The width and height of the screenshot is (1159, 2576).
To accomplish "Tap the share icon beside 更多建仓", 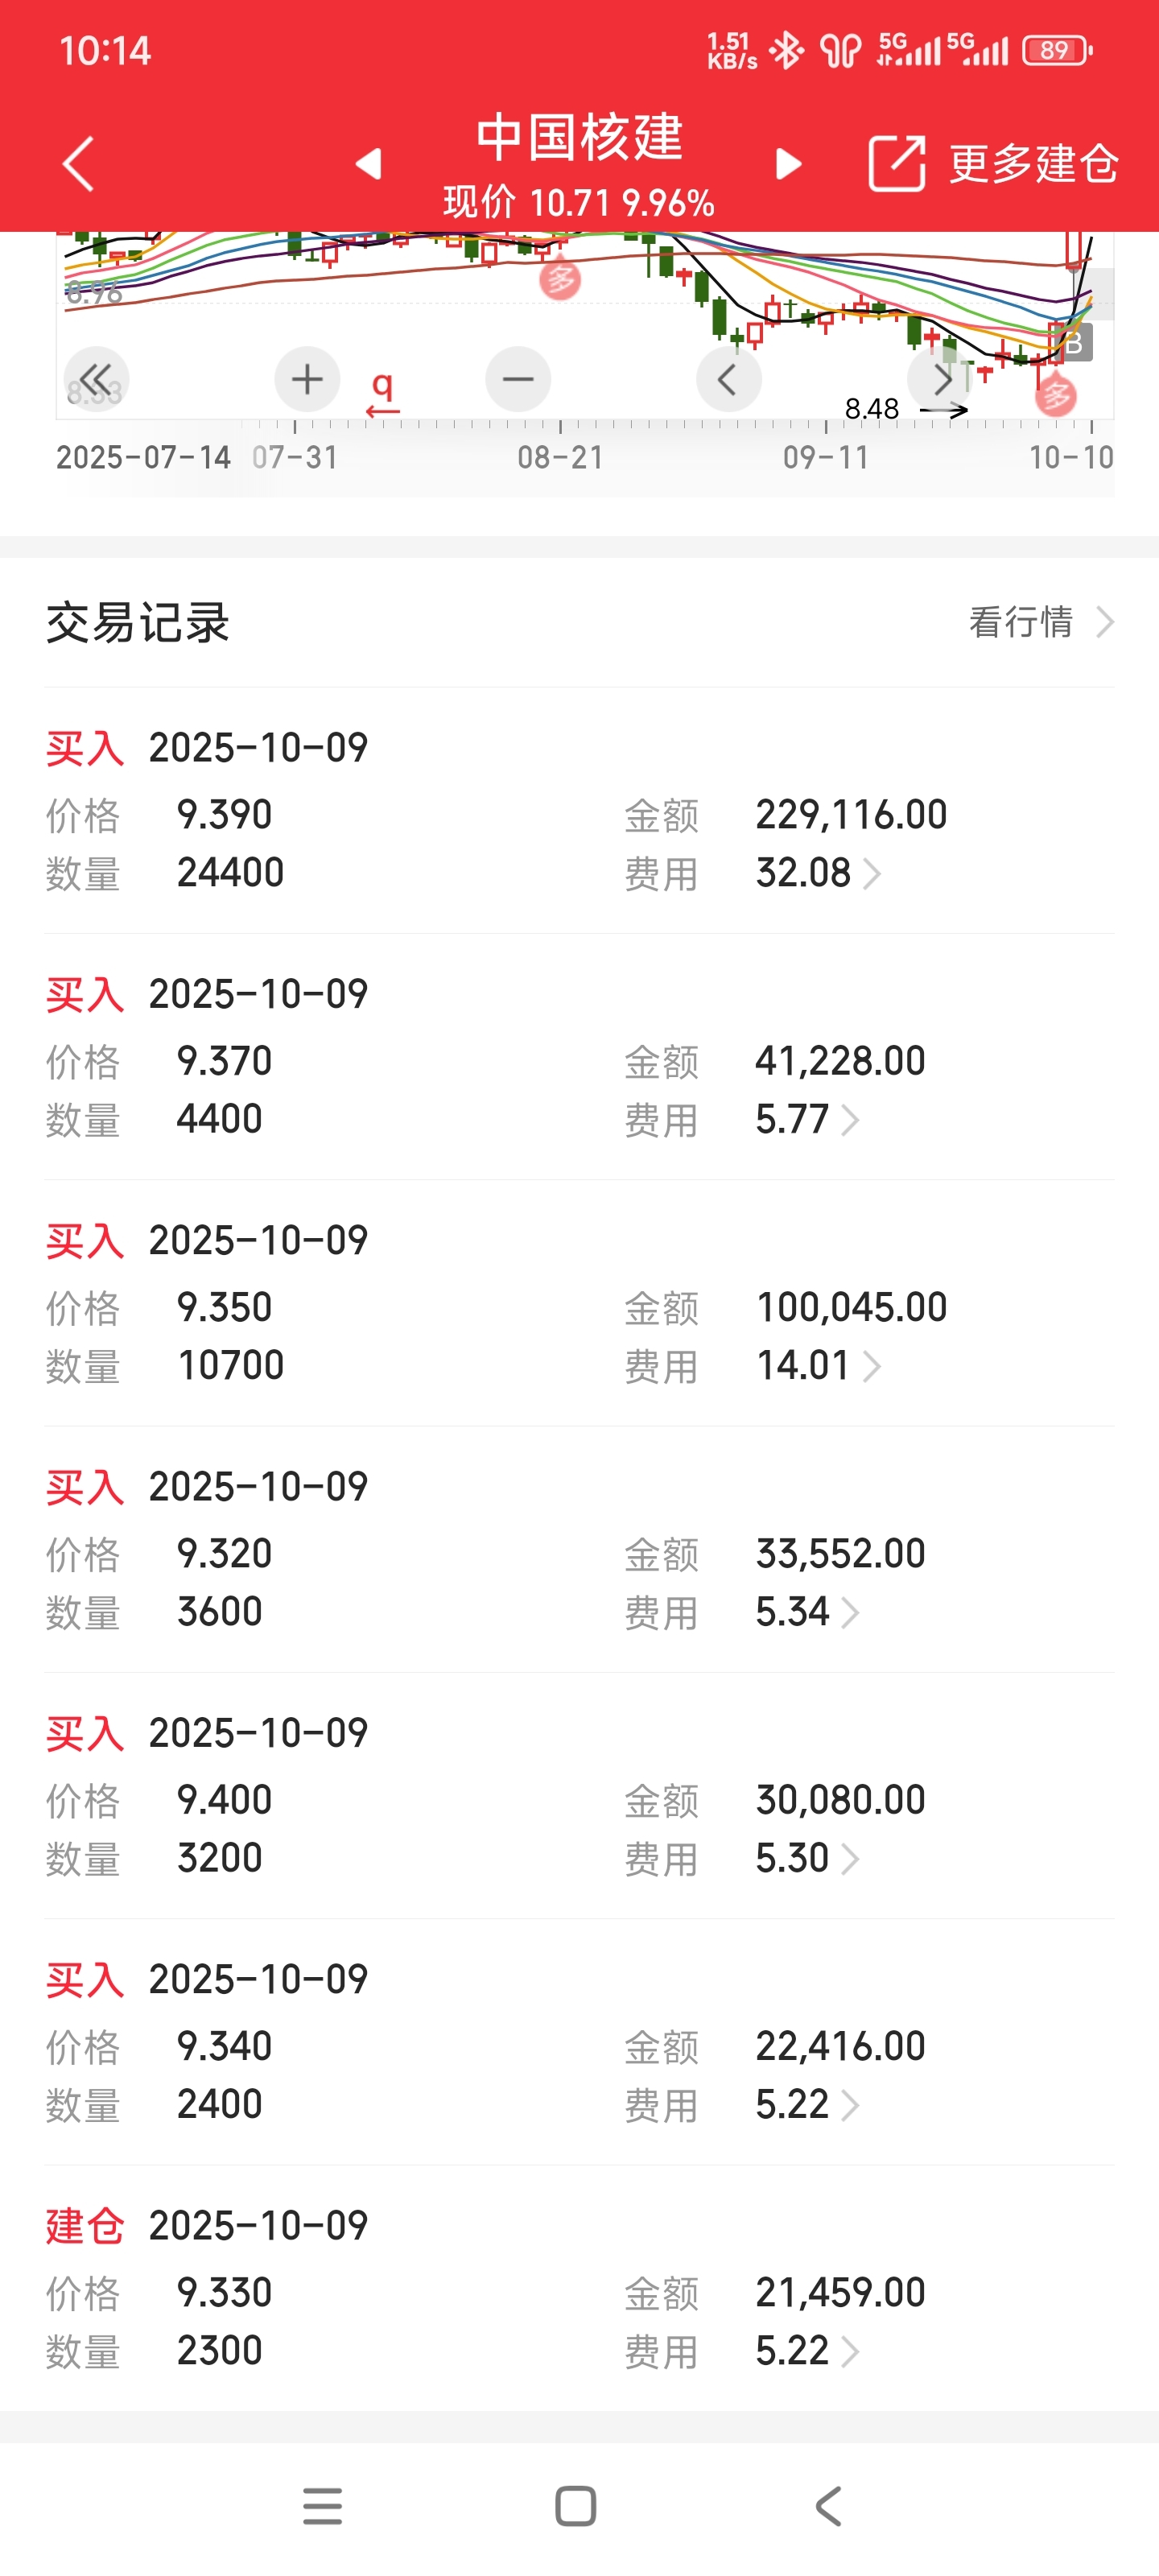I will 896,163.
